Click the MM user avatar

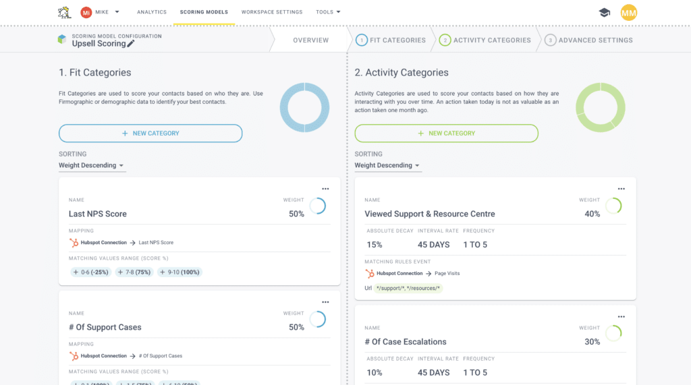pyautogui.click(x=629, y=12)
